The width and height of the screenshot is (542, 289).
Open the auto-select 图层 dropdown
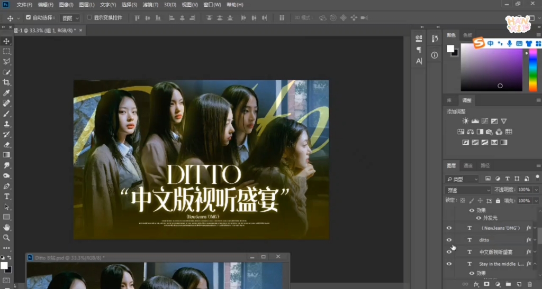pos(70,18)
